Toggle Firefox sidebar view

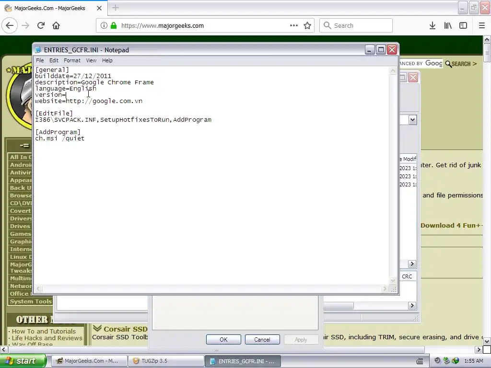tap(463, 26)
